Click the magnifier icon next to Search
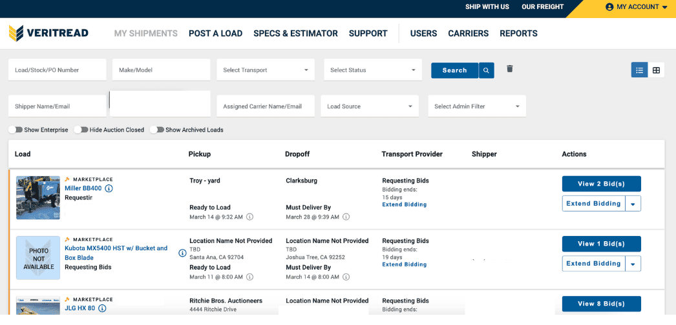The width and height of the screenshot is (676, 325). coord(486,70)
